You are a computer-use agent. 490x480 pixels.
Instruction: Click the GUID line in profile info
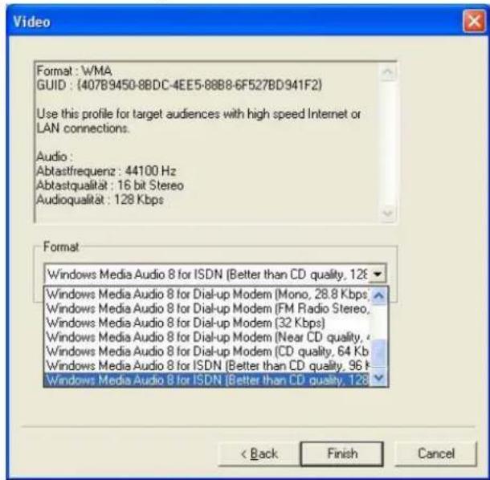[x=179, y=85]
